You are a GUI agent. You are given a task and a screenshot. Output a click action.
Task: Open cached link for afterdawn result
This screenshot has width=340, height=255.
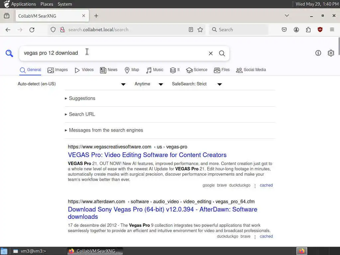[x=266, y=236]
